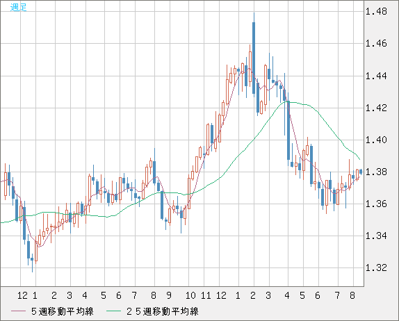Viewport: 399px width, 321px height.
Task: Click the 1.42 price axis label
Action: coord(376,108)
